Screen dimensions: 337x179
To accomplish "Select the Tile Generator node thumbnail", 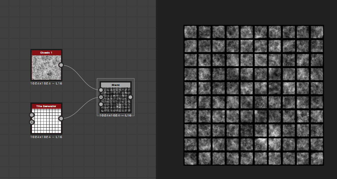I will pyautogui.click(x=46, y=121).
